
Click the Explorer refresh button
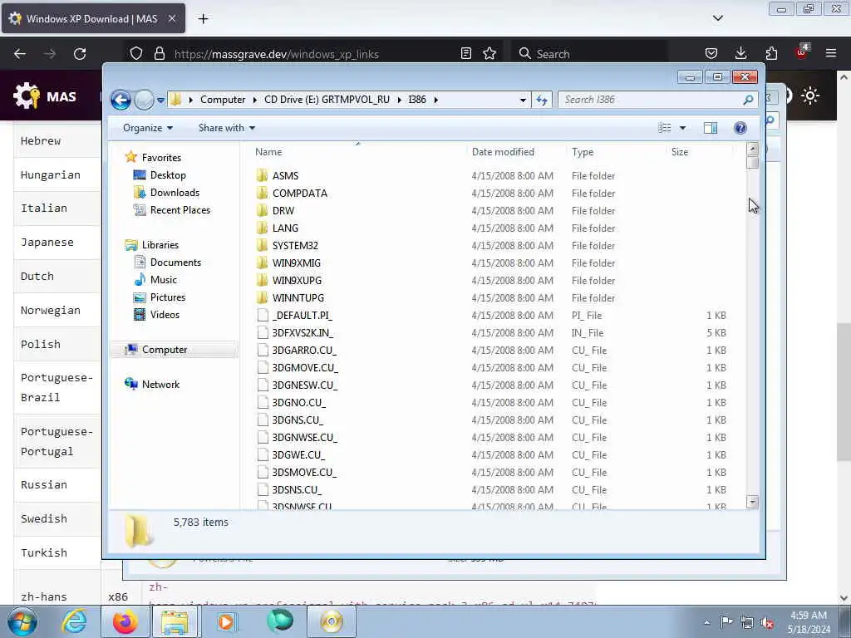542,100
